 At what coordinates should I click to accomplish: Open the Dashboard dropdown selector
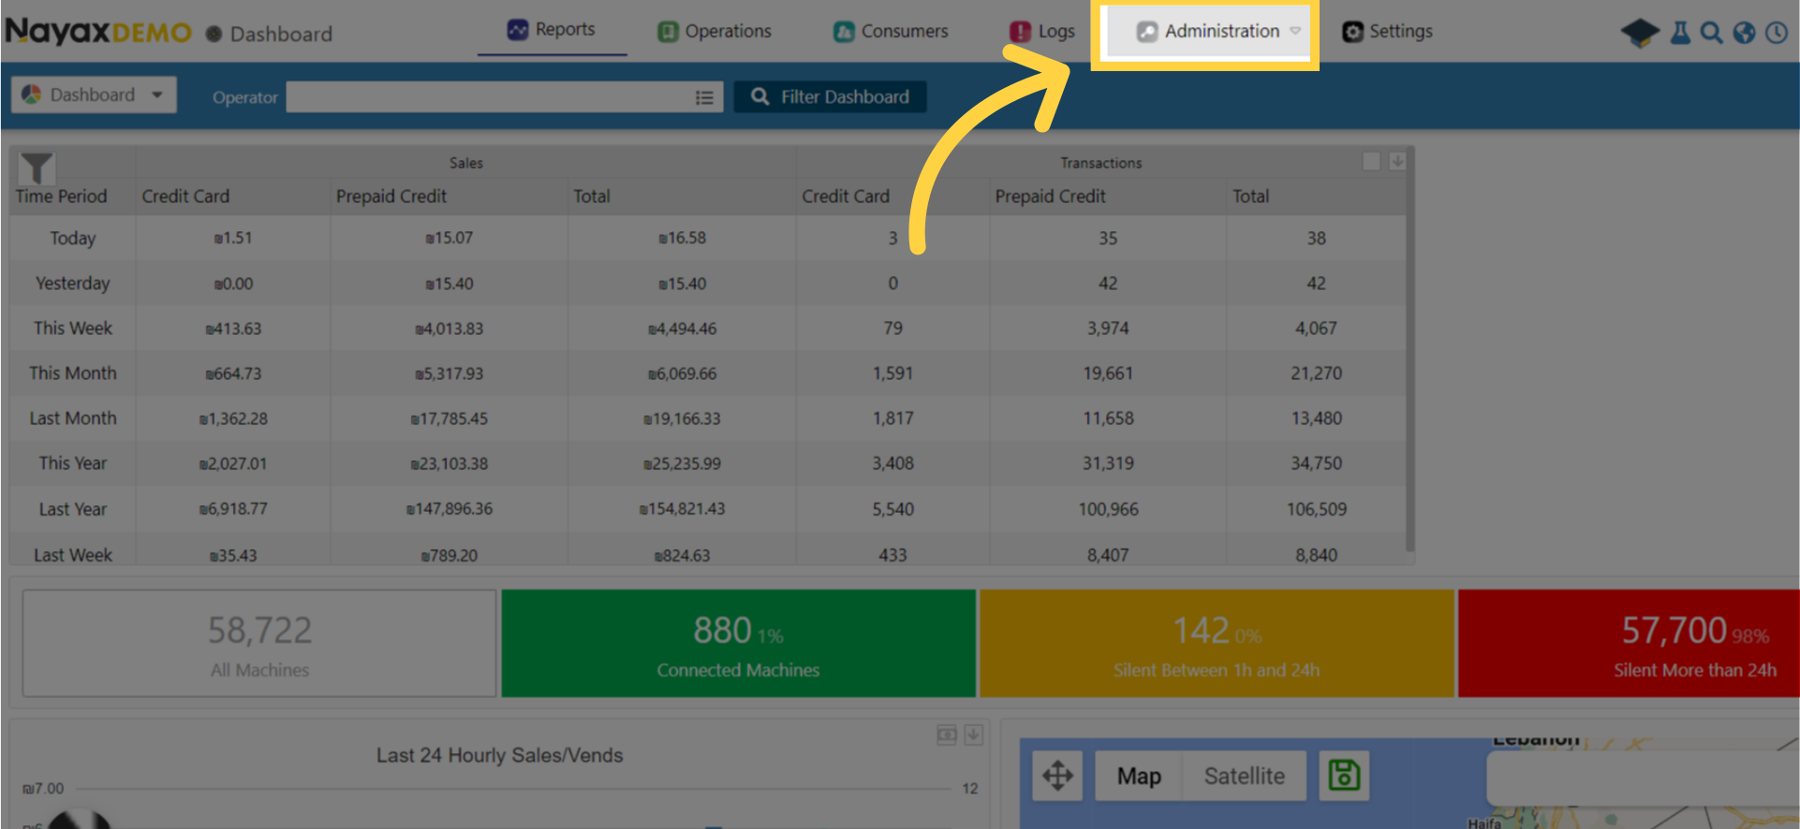tap(94, 95)
